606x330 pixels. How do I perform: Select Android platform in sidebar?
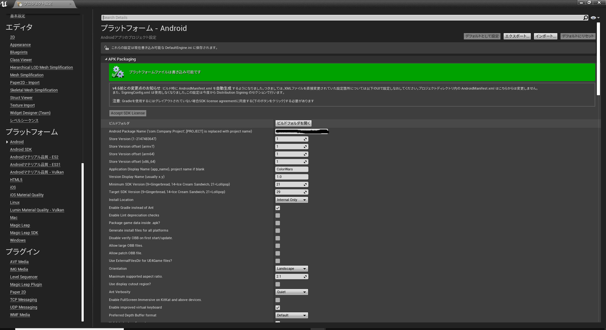coord(17,142)
